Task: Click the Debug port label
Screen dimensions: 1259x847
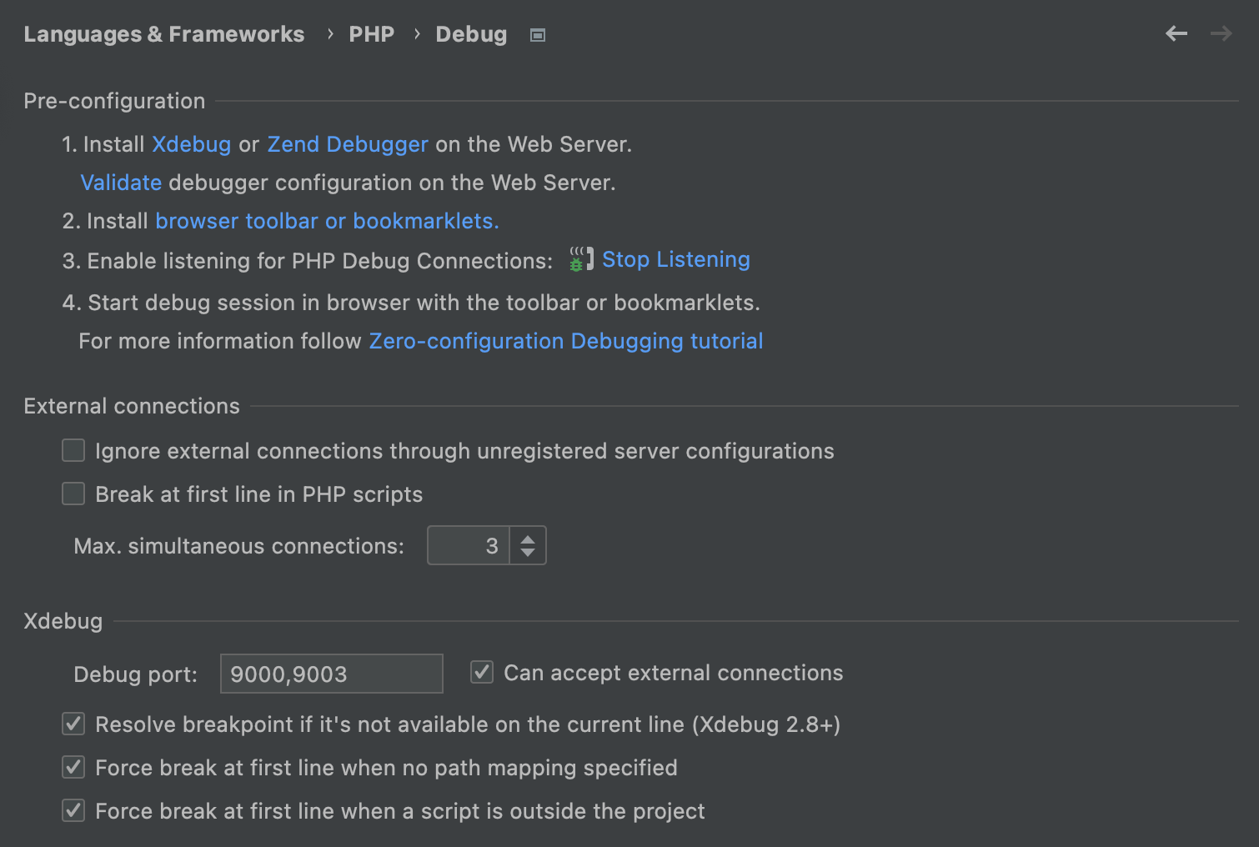Action: 136,674
